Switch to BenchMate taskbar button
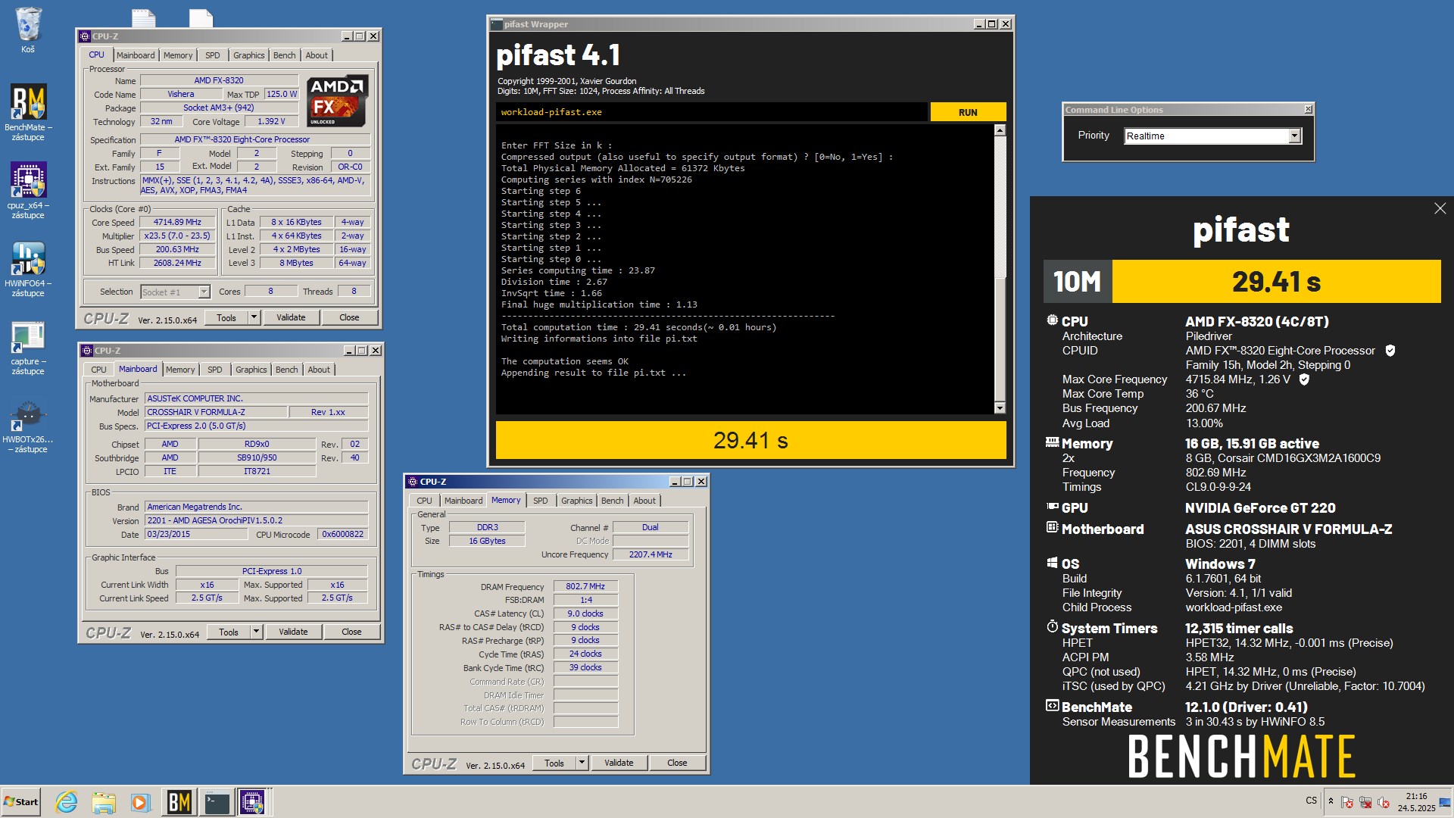 [x=179, y=802]
